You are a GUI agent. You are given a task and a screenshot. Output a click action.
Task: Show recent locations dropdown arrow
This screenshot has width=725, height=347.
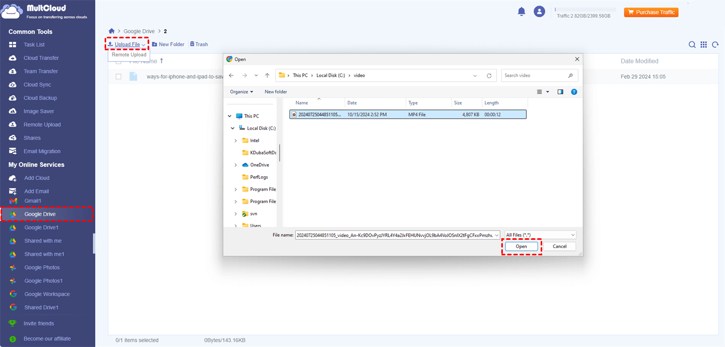tap(256, 76)
